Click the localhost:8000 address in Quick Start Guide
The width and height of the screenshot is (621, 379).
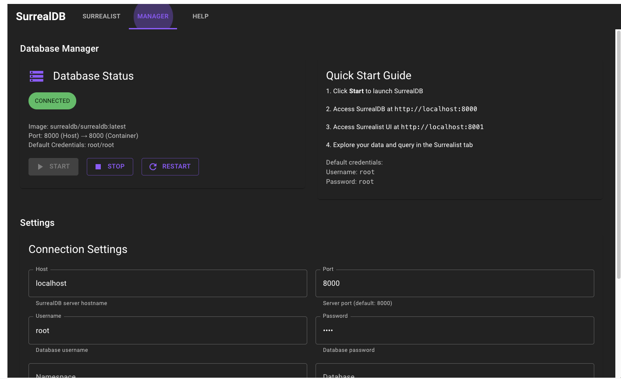(x=436, y=109)
